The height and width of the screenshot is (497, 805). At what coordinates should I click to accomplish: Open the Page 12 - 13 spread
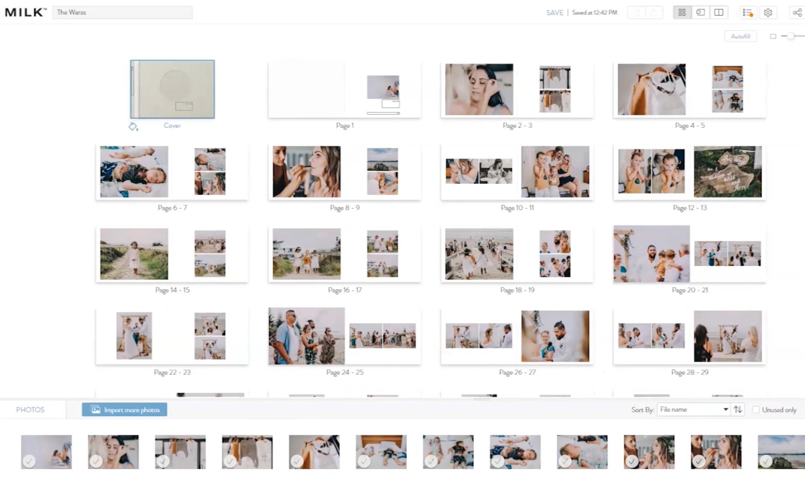click(690, 172)
